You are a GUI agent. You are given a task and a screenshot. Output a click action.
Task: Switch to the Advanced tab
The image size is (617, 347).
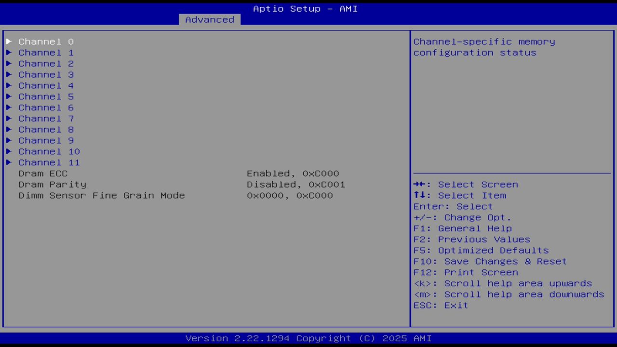coord(209,19)
